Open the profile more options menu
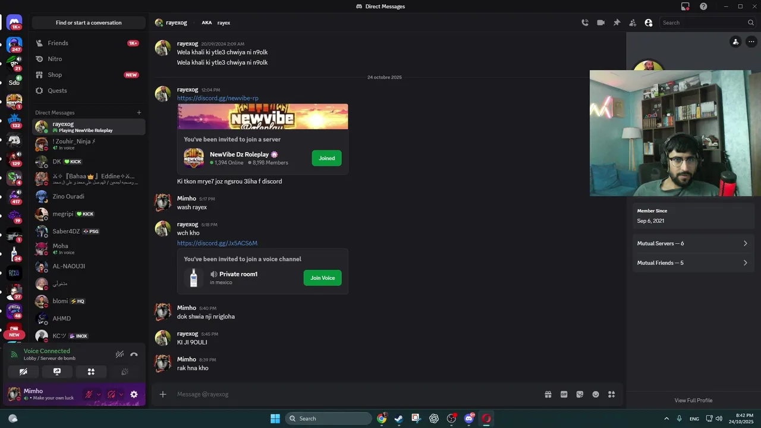 751,42
